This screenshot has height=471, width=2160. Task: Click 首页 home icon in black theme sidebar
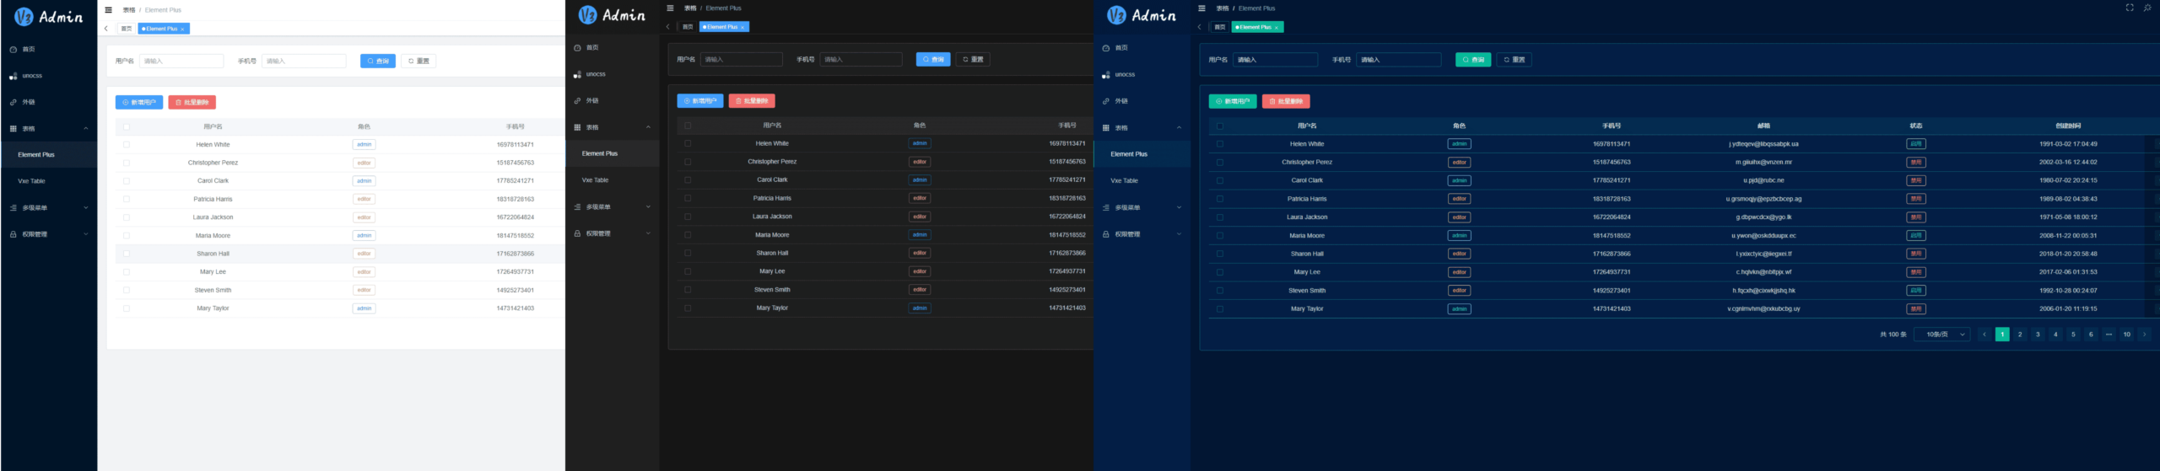pos(577,48)
